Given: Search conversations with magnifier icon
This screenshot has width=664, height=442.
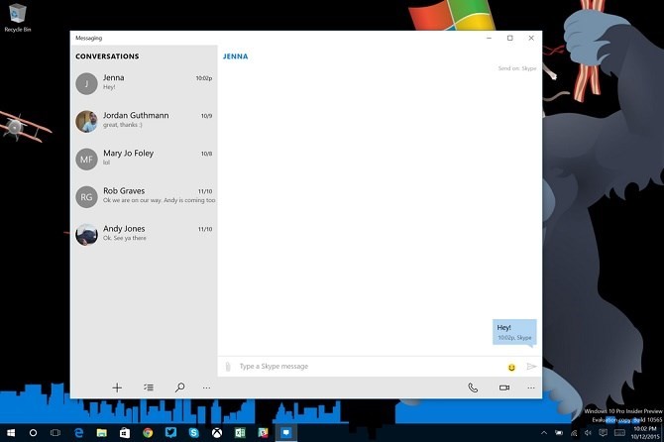Looking at the screenshot, I should (x=179, y=387).
